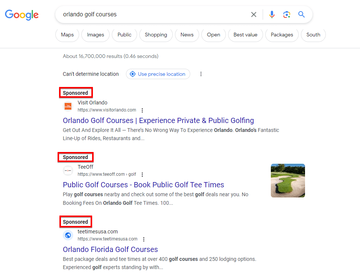The width and height of the screenshot is (360, 275).
Task: Open more options next to teetimesusa.com URL
Action: (144, 239)
